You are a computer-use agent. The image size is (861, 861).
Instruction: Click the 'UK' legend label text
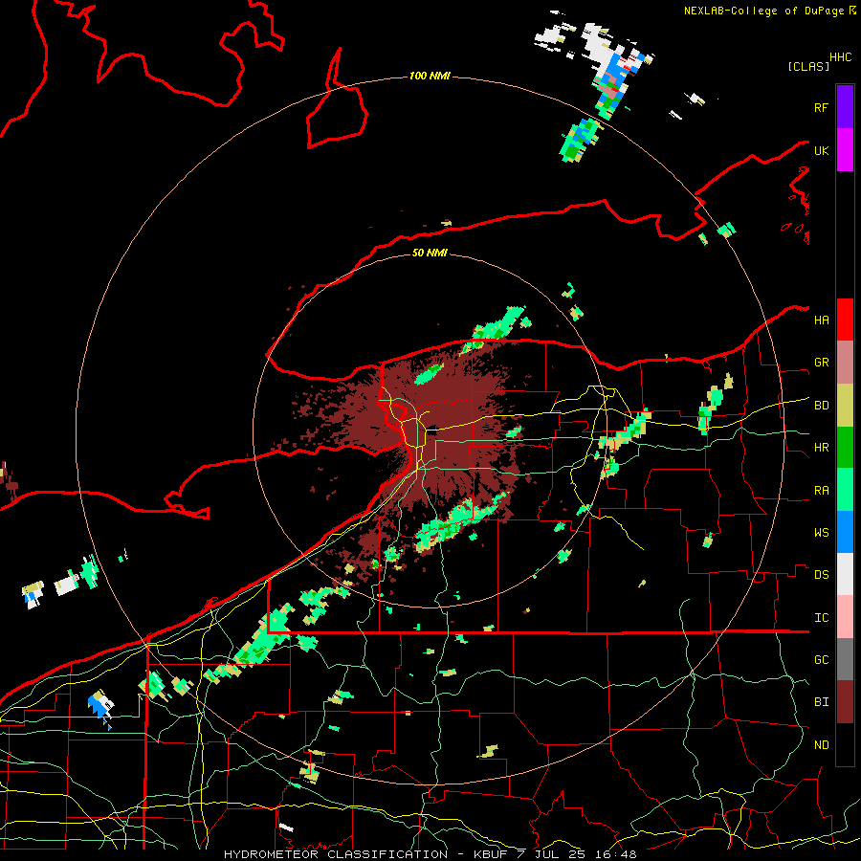[x=821, y=150]
